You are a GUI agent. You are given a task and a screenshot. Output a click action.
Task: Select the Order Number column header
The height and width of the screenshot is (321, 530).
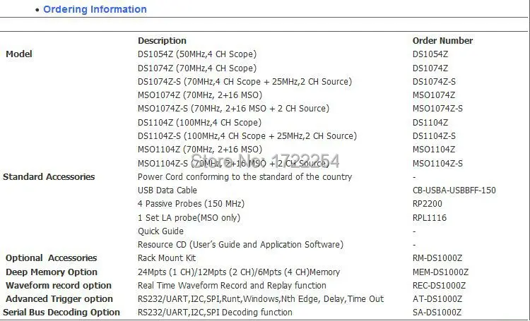pyautogui.click(x=442, y=40)
